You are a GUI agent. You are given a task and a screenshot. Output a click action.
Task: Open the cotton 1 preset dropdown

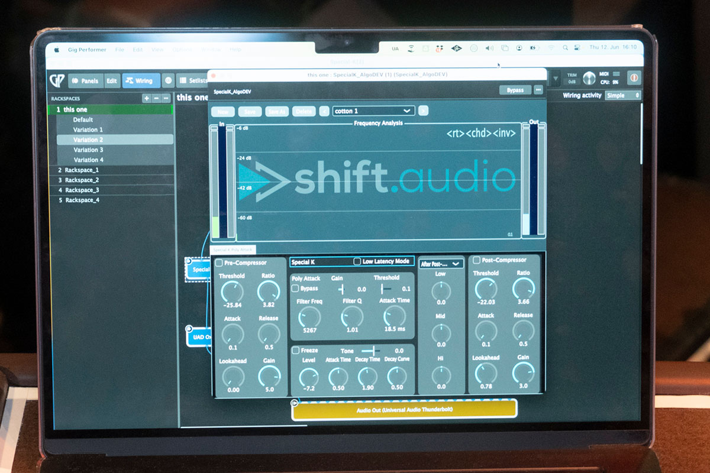(x=373, y=111)
